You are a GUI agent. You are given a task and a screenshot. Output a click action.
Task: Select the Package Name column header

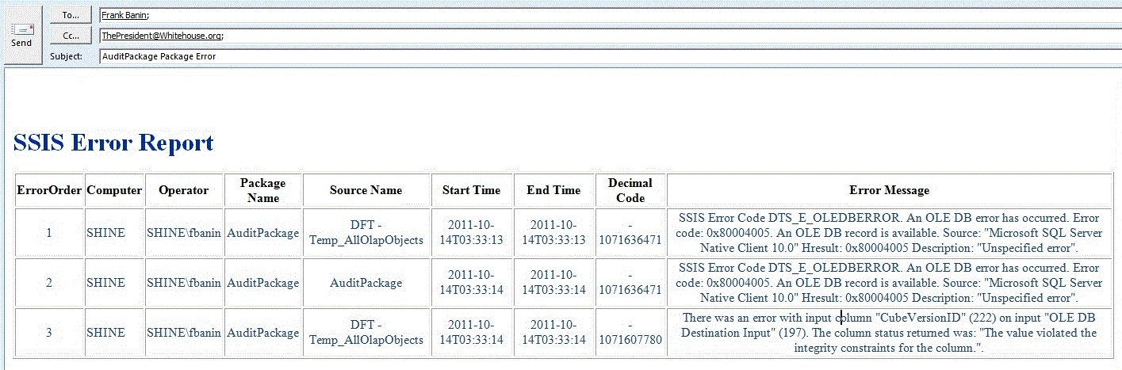coord(262,190)
